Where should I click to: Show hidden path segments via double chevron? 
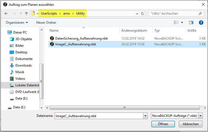[x=38, y=13]
